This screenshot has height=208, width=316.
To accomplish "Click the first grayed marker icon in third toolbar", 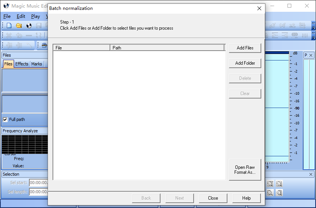I will click(x=9, y=45).
